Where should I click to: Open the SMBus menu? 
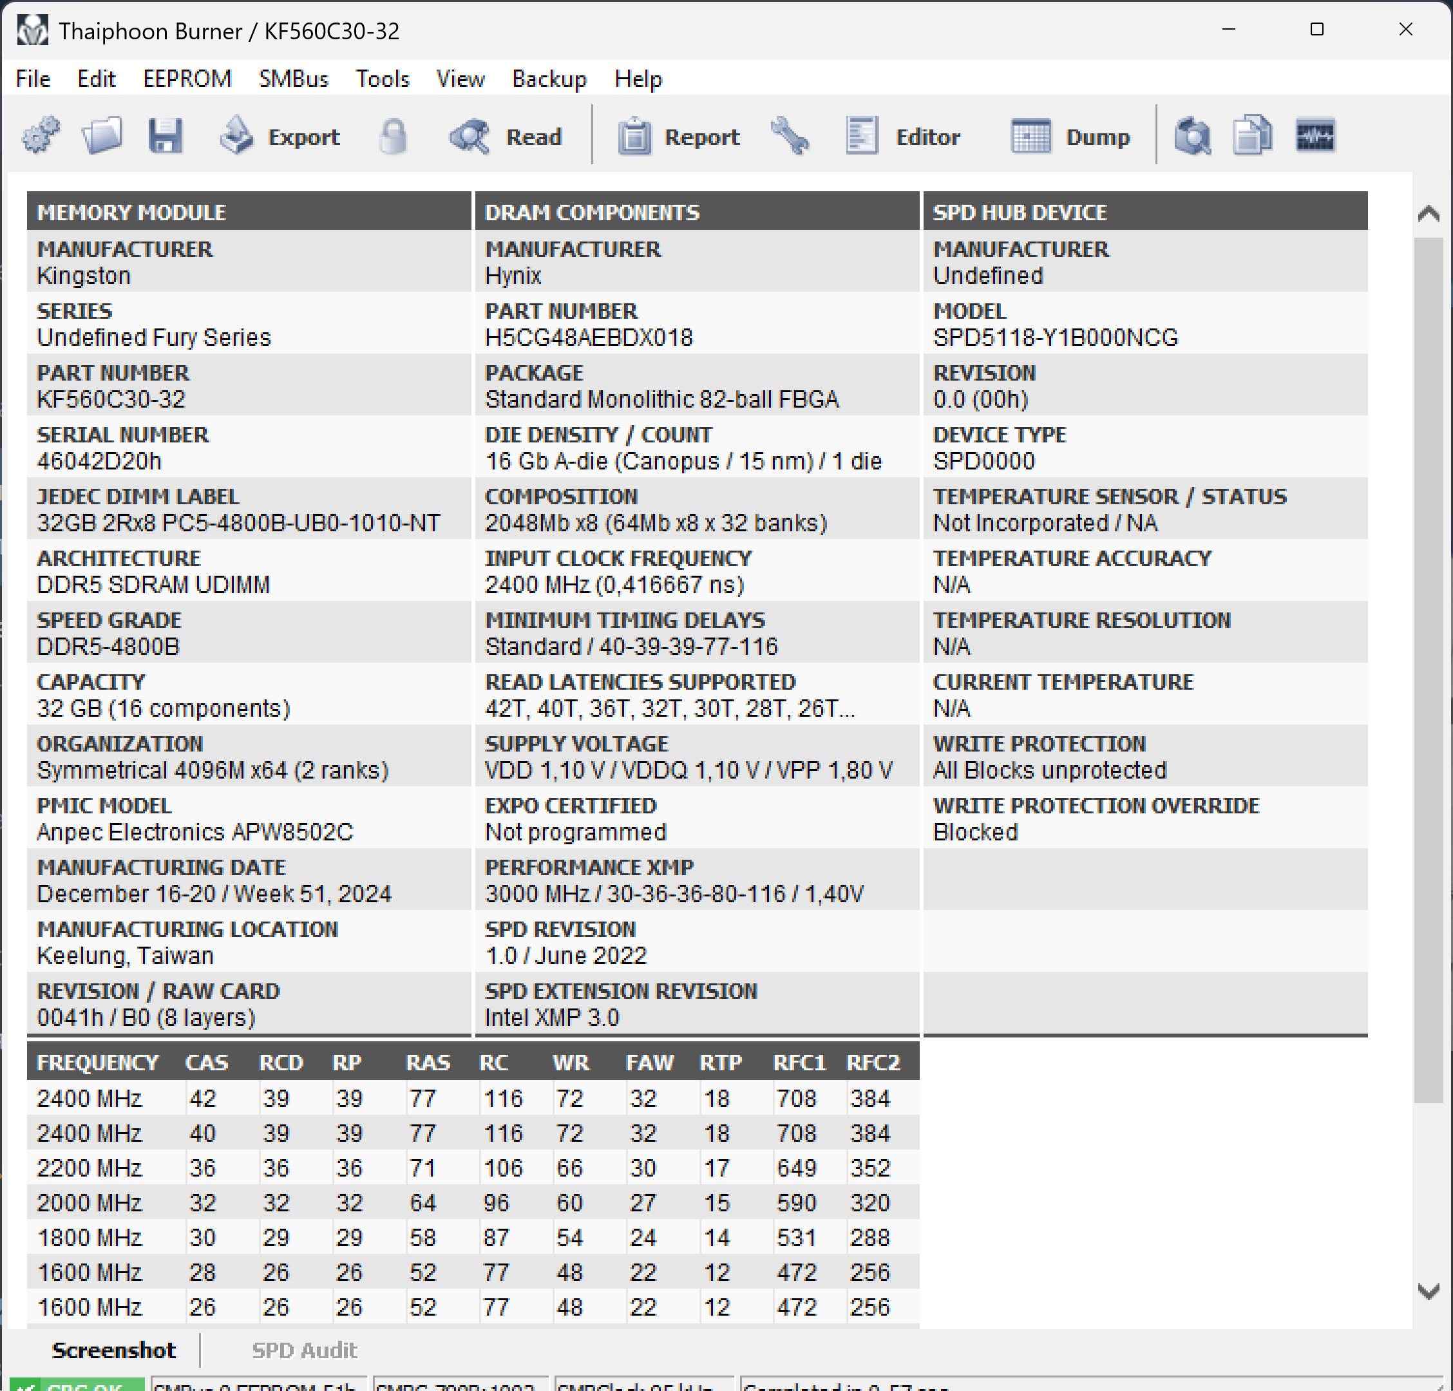(x=293, y=79)
